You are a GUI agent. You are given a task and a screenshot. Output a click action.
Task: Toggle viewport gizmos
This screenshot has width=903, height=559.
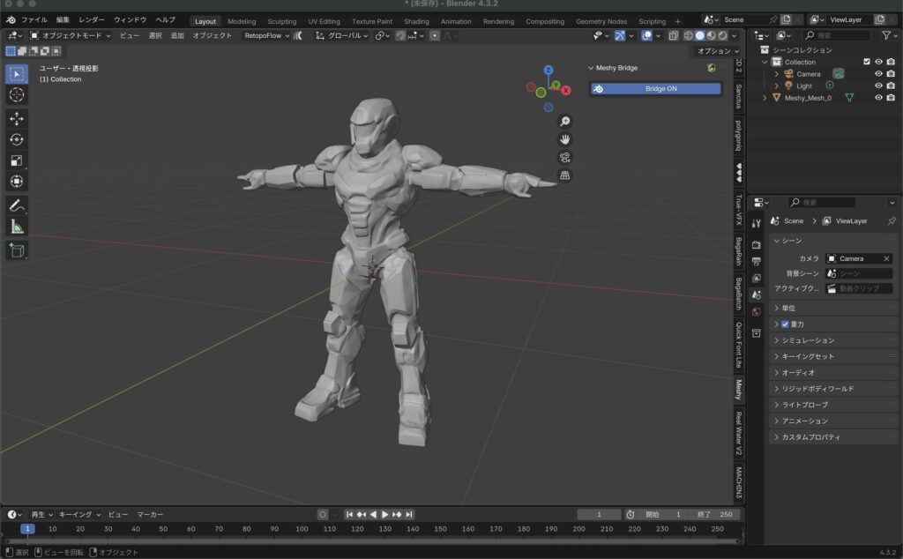click(620, 35)
